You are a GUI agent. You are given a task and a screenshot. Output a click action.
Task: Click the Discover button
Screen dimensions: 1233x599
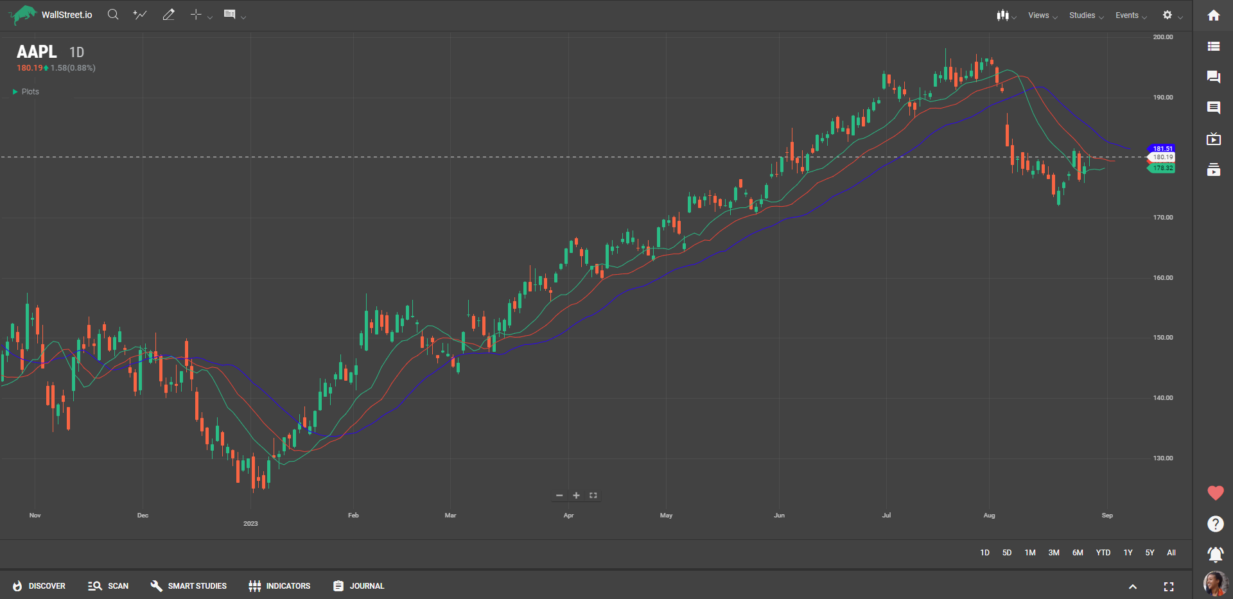(x=39, y=586)
